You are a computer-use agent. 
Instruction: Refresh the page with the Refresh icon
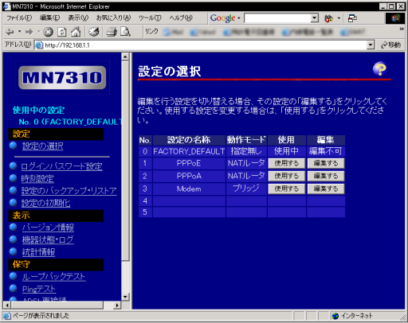(x=62, y=32)
